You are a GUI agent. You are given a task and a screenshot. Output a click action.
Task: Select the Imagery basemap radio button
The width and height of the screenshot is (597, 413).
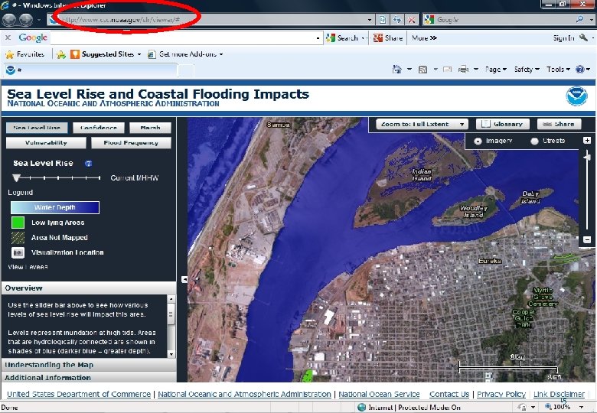coord(478,141)
